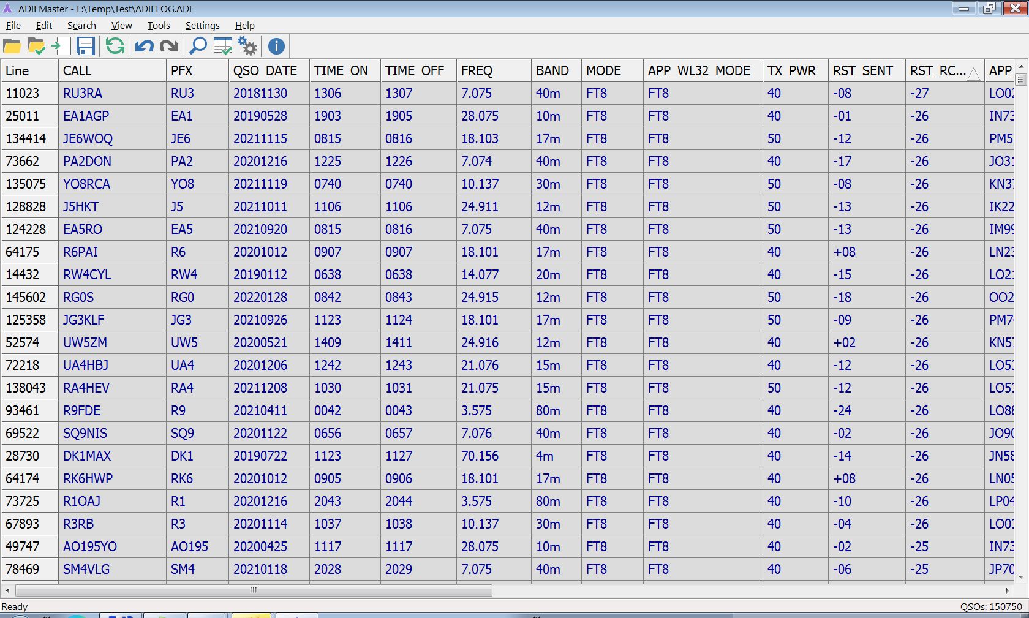The width and height of the screenshot is (1029, 618).
Task: Show program info with the blue info icon
Action: [x=276, y=47]
